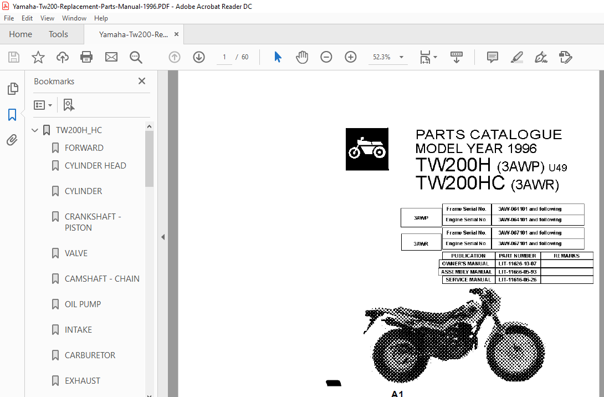Click the scrolling mode keyboard icon
This screenshot has width=604, height=397.
click(x=457, y=57)
